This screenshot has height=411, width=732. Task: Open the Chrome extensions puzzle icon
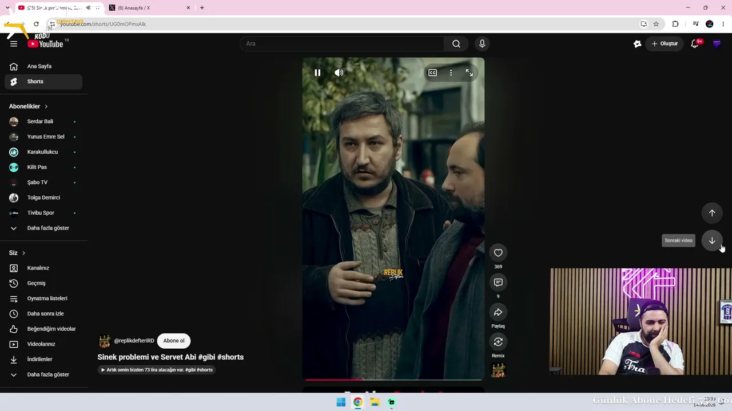(675, 24)
